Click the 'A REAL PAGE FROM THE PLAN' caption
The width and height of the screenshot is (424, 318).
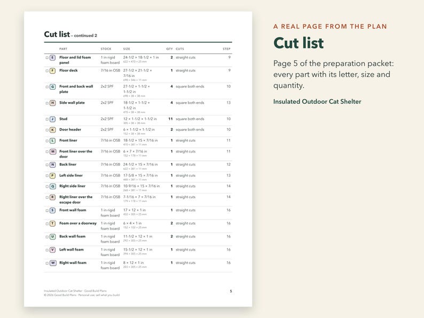point(330,27)
